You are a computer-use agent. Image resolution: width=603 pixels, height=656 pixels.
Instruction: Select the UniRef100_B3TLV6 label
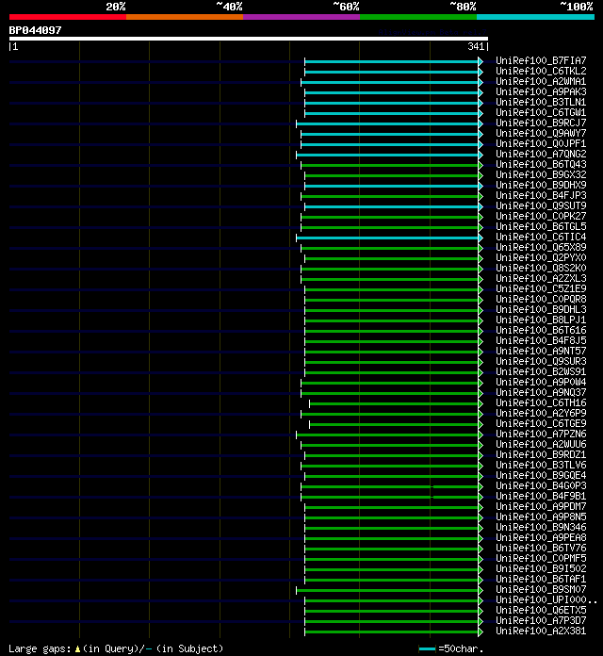click(x=541, y=465)
